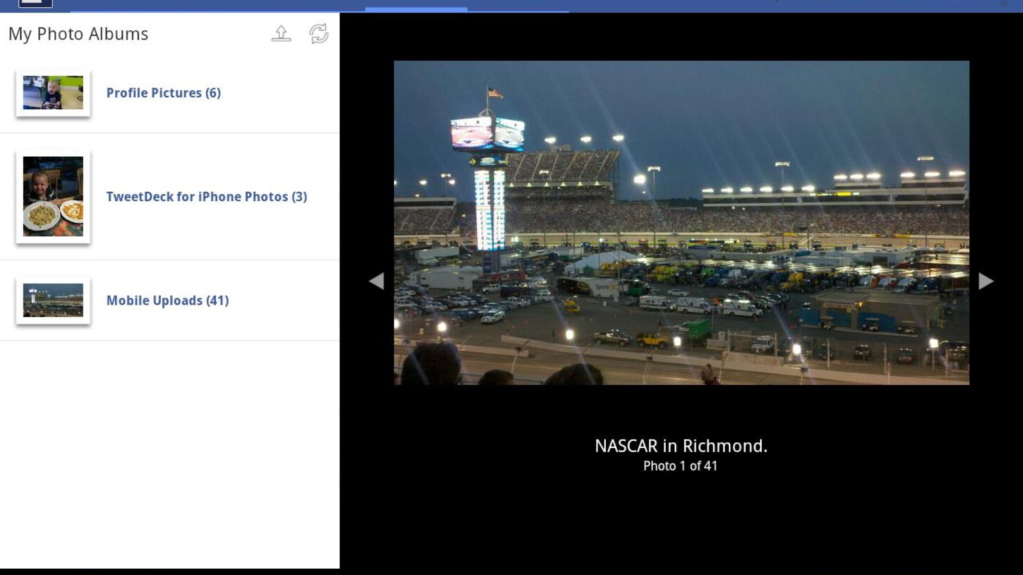Go to the previous photo arrow
1023x575 pixels.
pyautogui.click(x=376, y=281)
